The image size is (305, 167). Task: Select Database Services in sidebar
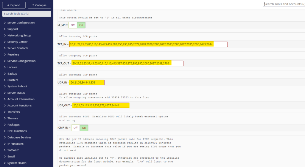click(19, 137)
